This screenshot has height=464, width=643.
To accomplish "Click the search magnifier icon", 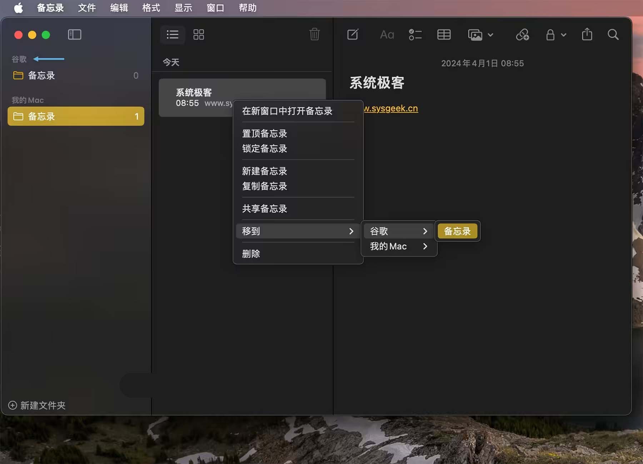I will pos(613,35).
